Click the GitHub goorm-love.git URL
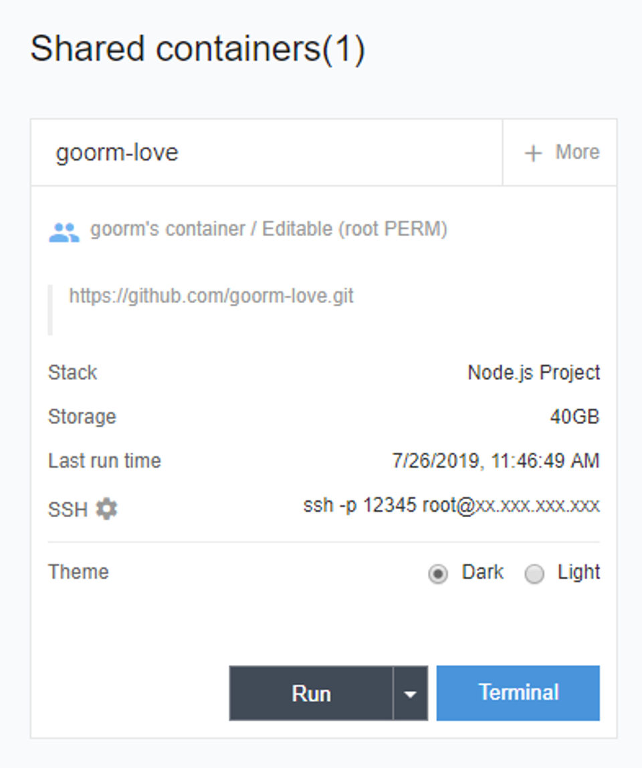The height and width of the screenshot is (768, 642). pos(211,296)
